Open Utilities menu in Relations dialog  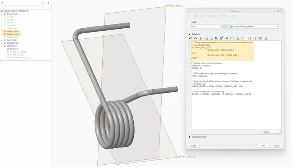(225, 16)
